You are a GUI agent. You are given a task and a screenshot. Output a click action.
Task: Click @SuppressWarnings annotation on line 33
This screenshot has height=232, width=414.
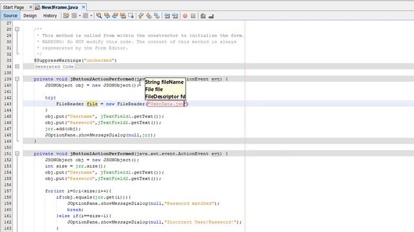tap(75, 60)
